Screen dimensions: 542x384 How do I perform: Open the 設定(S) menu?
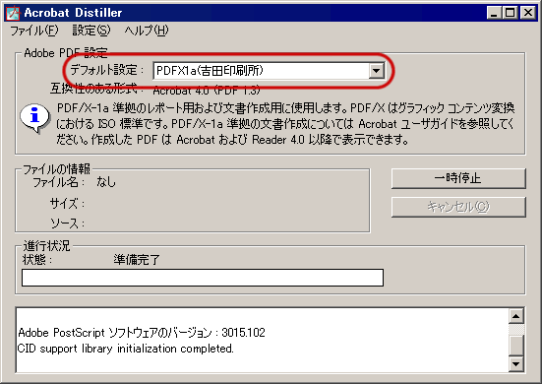91,31
